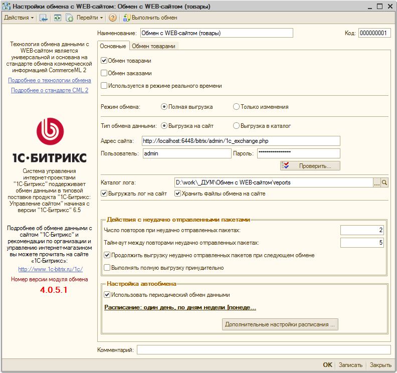
Task: Click the copy-document toolbar icon
Action: pyautogui.click(x=69, y=18)
